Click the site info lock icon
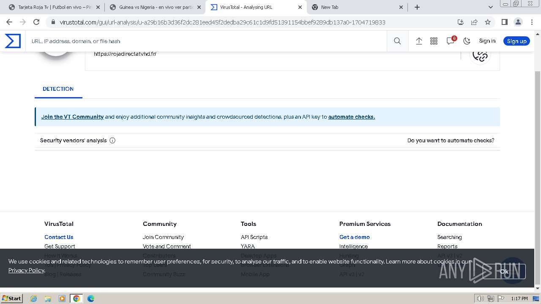541x304 pixels. tap(52, 22)
